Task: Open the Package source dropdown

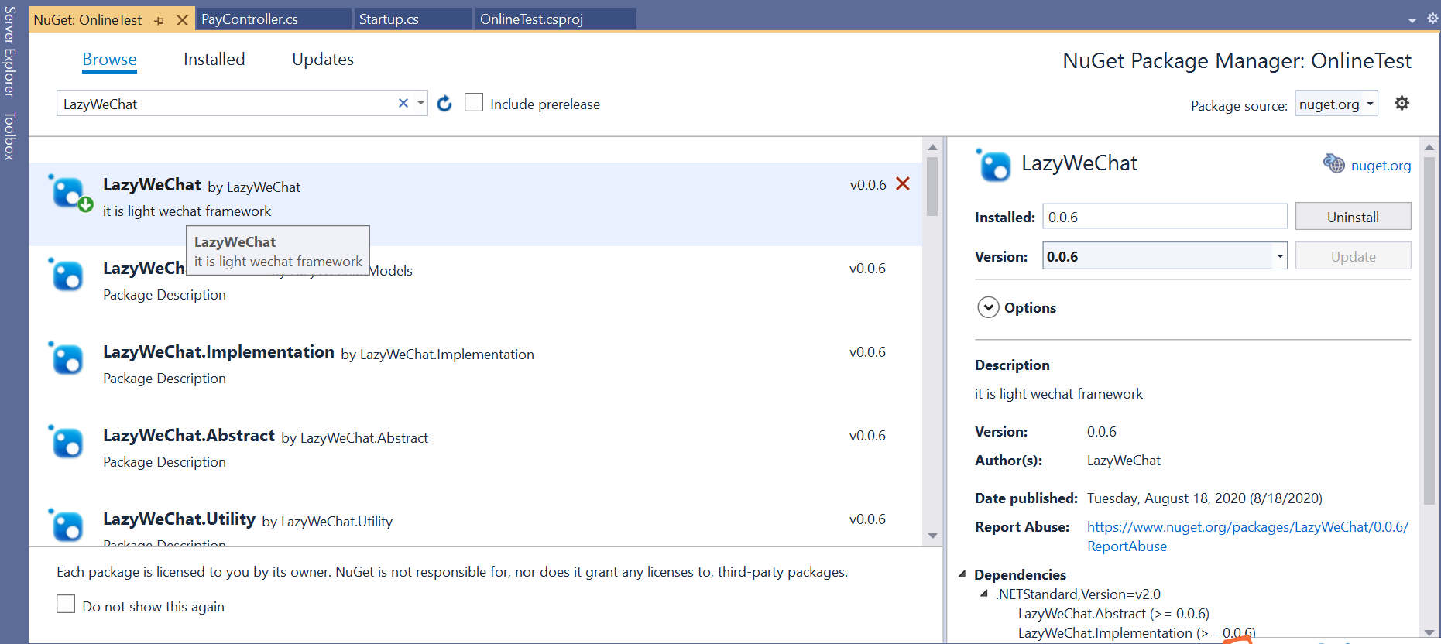Action: click(x=1336, y=104)
